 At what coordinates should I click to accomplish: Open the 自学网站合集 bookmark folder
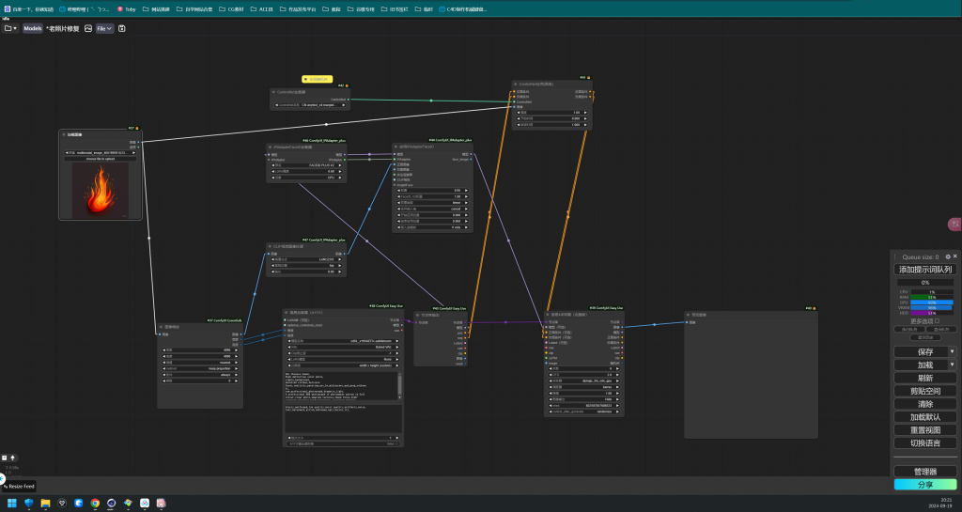(194, 9)
